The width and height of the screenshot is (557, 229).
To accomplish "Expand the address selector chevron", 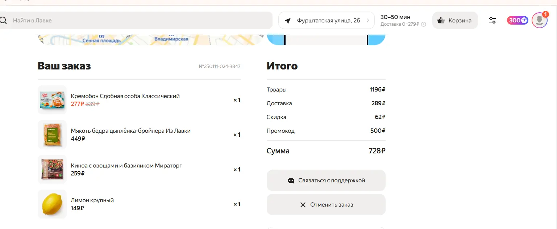I will pyautogui.click(x=368, y=21).
